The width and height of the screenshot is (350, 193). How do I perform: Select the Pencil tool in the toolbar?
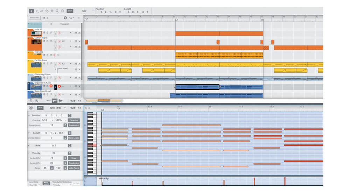(37, 11)
